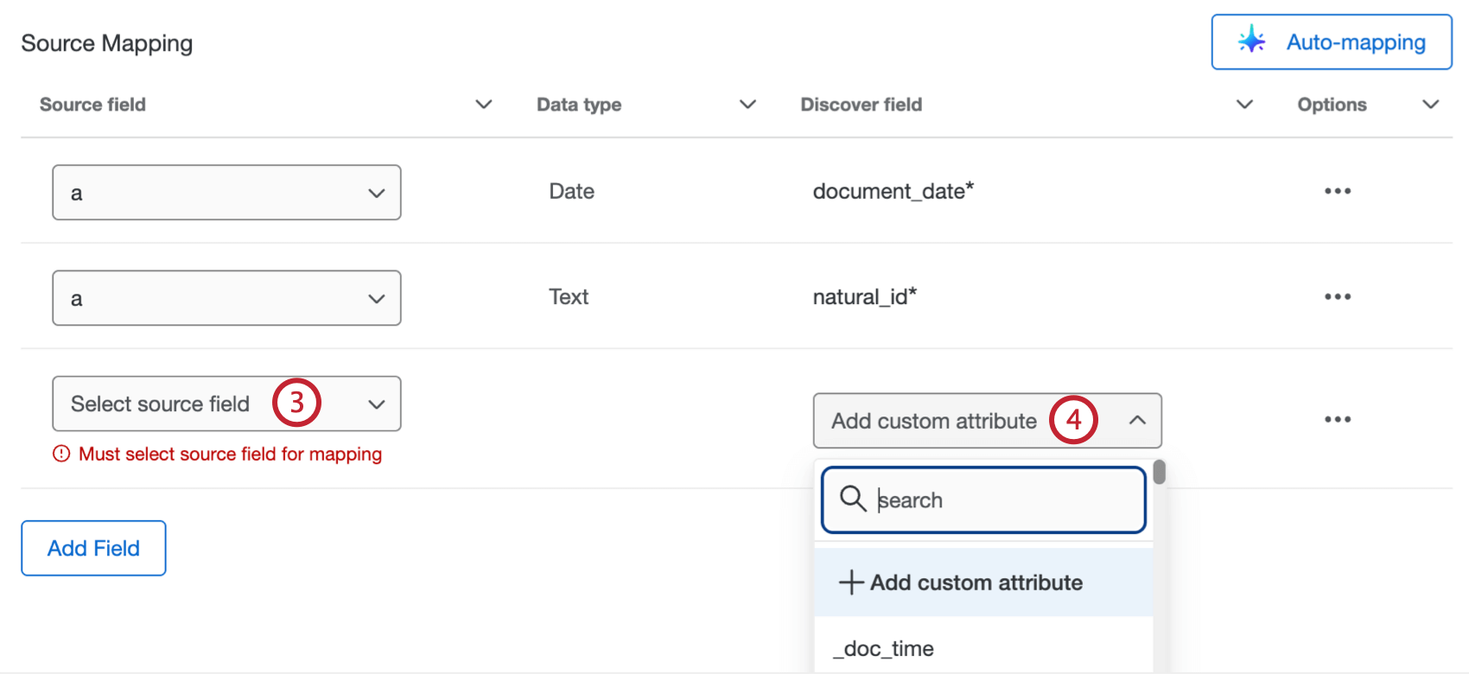Click the Auto-mapping button

1331,41
